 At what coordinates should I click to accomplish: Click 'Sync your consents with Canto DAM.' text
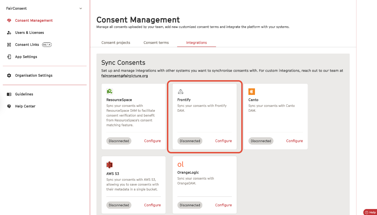tap(271, 108)
